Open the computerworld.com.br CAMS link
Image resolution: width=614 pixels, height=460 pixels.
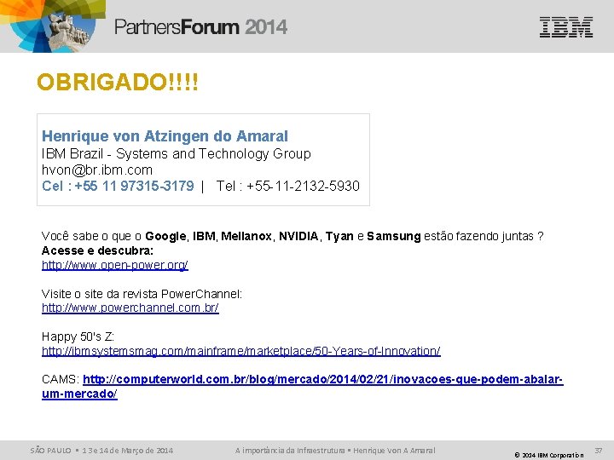click(x=302, y=386)
